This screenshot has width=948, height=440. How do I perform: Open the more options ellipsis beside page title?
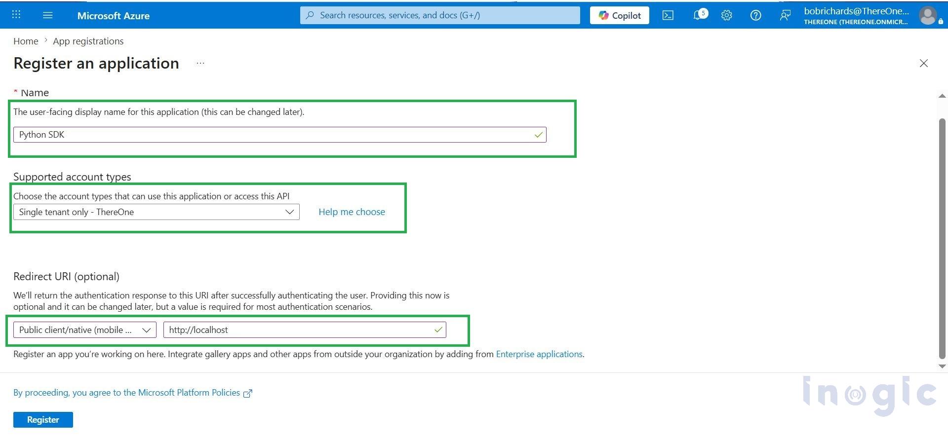(200, 63)
